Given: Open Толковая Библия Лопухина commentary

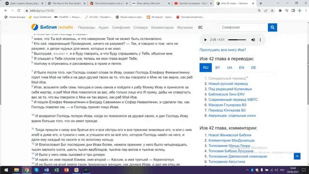Looking at the screenshot, I should [x=231, y=151].
